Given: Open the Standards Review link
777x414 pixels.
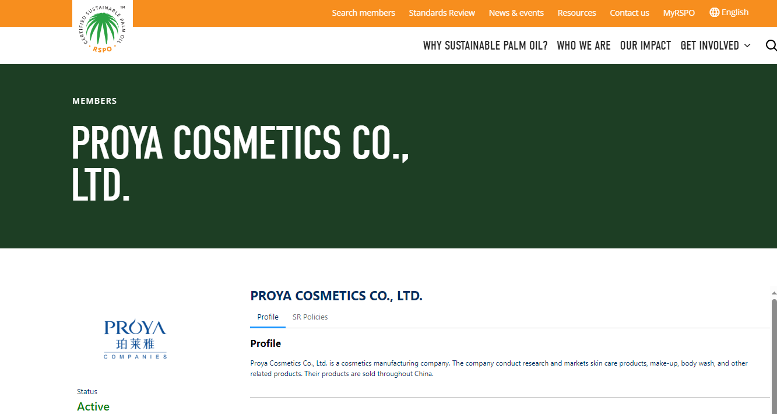Looking at the screenshot, I should click(442, 13).
